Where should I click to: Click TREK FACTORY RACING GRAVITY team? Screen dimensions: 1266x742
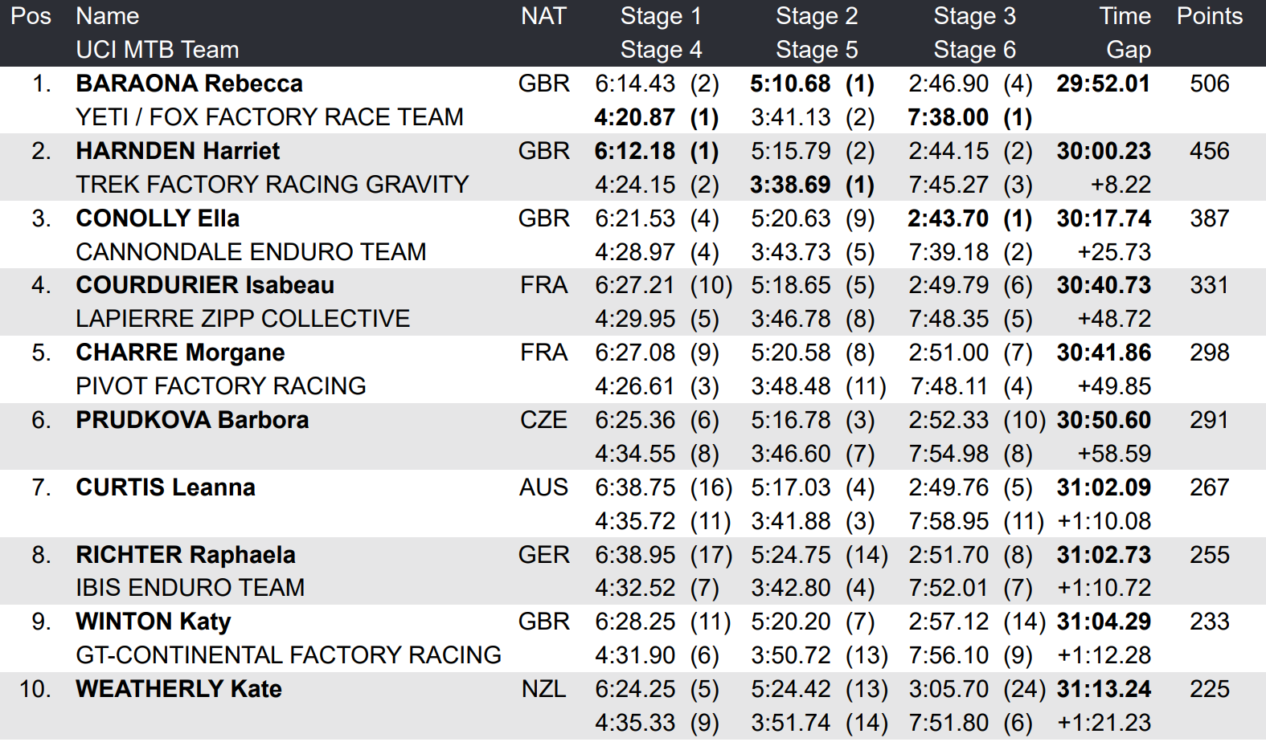coord(272,185)
